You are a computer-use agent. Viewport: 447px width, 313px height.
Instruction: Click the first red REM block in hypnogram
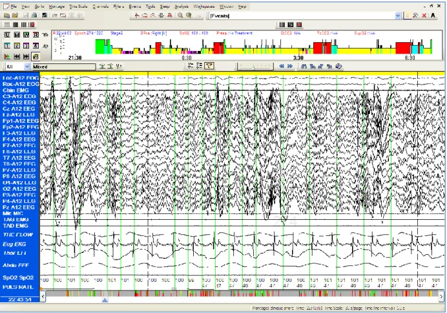coord(158,48)
